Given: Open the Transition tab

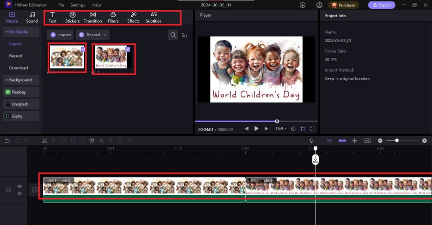Looking at the screenshot, I should [93, 17].
